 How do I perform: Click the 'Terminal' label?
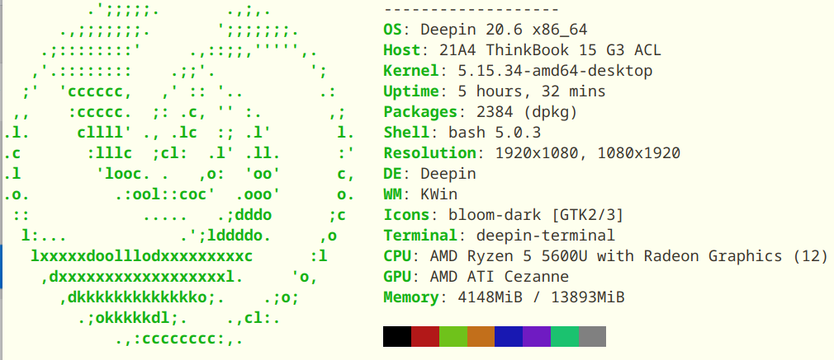[420, 236]
